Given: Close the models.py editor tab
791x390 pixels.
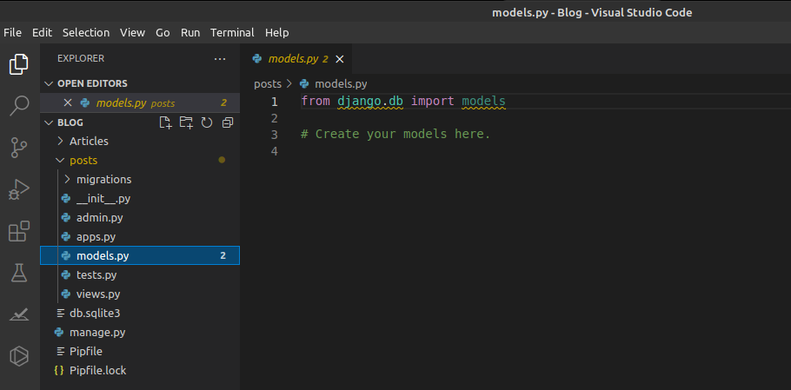Looking at the screenshot, I should (x=340, y=59).
